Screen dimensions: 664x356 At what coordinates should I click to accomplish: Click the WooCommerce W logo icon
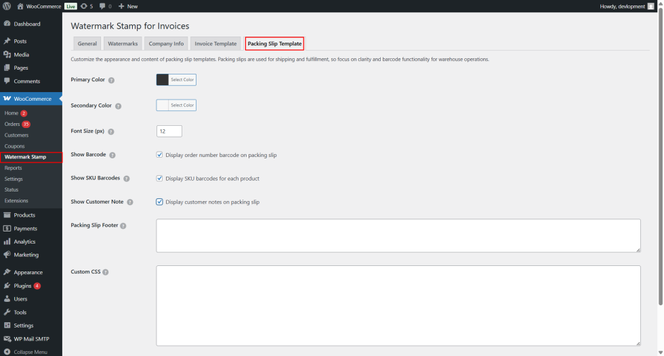[x=7, y=99]
